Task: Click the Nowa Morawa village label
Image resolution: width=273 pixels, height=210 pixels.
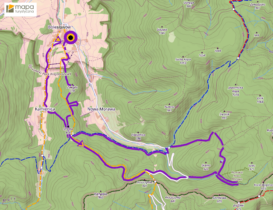Action: 101,109
